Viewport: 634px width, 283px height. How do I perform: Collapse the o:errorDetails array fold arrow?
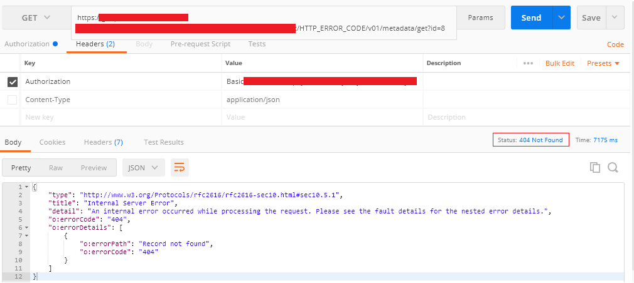click(26, 228)
